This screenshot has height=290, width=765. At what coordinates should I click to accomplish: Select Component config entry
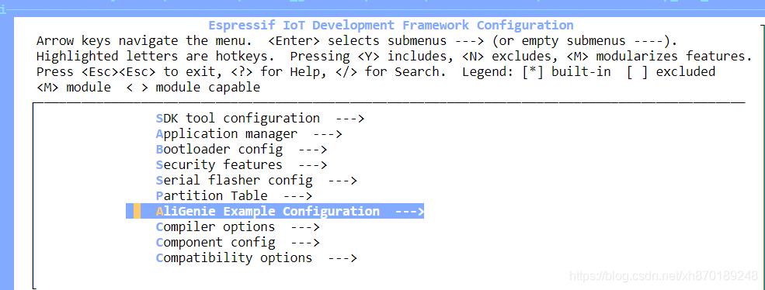click(x=238, y=242)
